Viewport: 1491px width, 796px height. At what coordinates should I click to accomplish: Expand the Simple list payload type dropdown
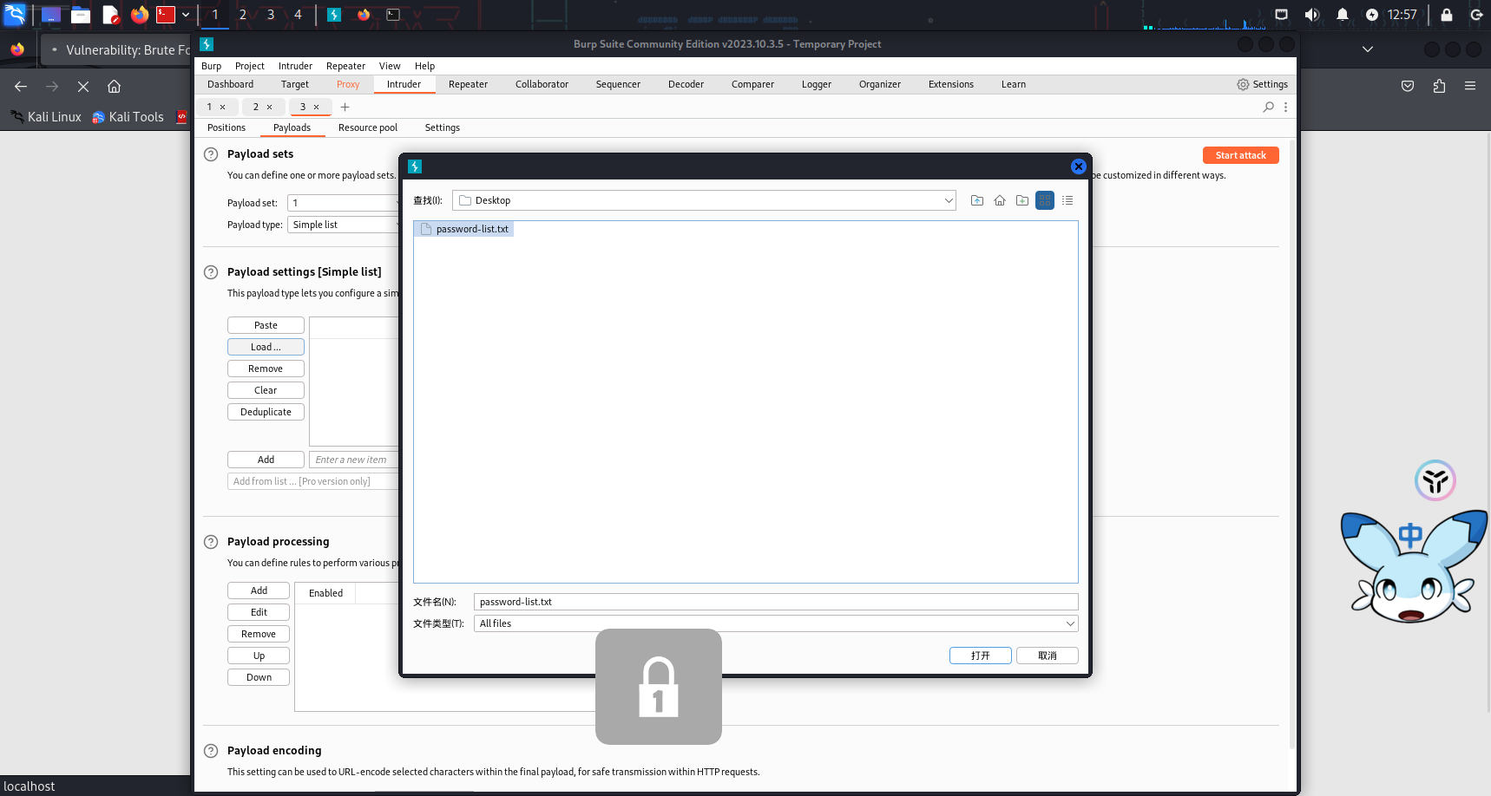coord(344,225)
